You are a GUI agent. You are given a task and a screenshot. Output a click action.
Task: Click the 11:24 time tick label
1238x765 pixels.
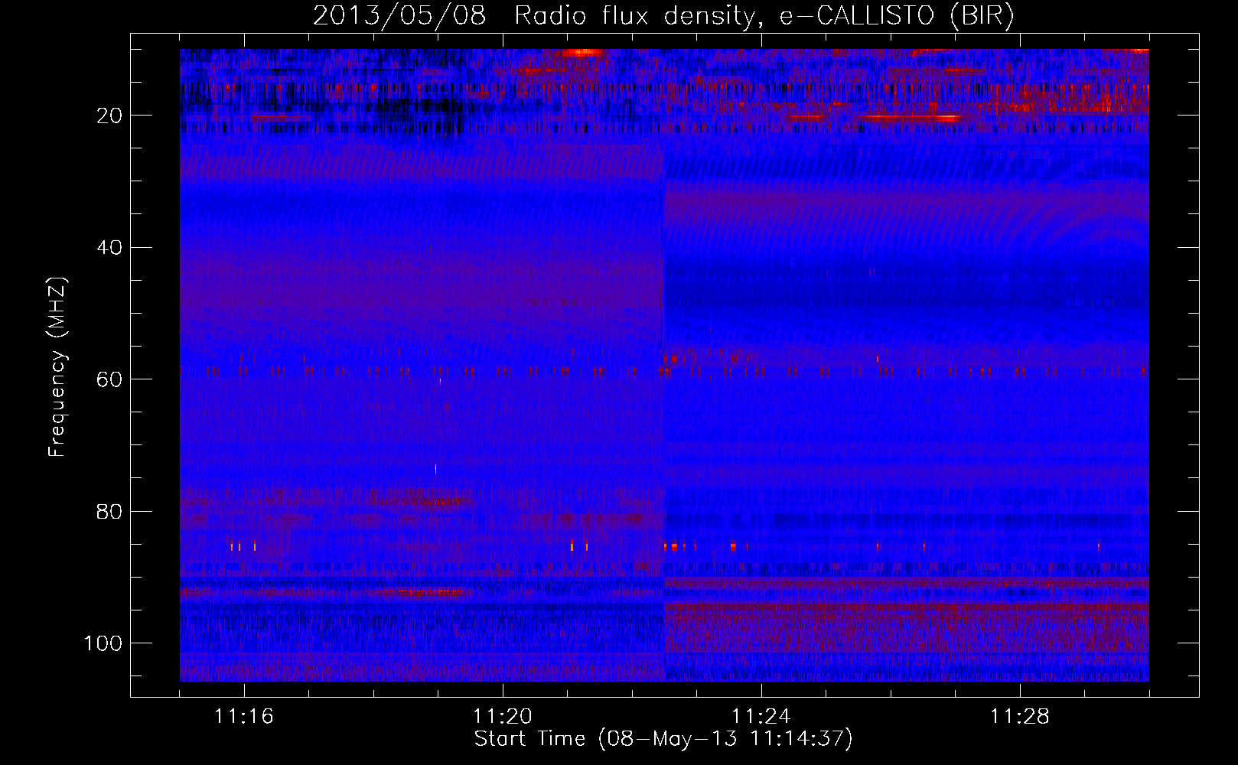pos(761,717)
